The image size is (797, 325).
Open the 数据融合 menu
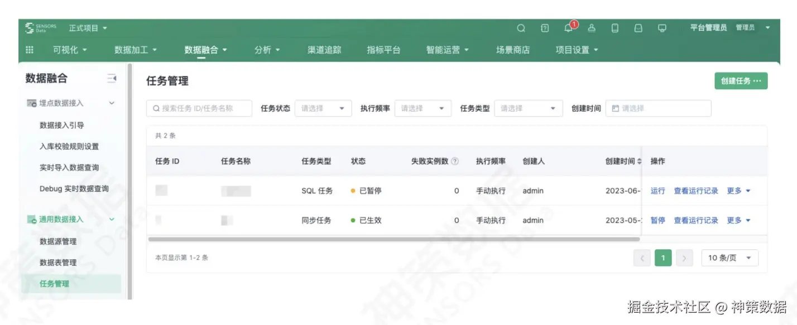205,50
